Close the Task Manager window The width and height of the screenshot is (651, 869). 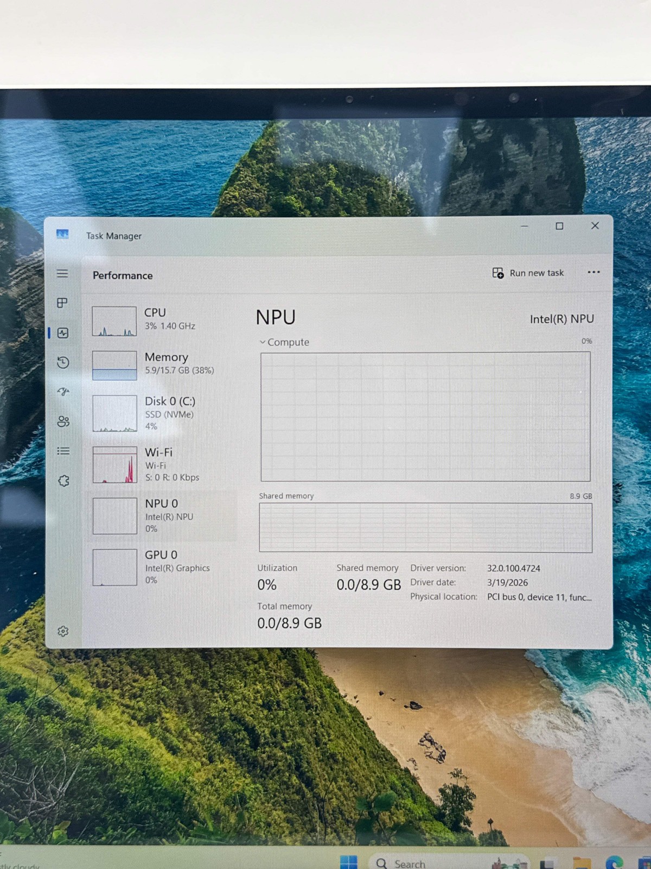tap(595, 225)
